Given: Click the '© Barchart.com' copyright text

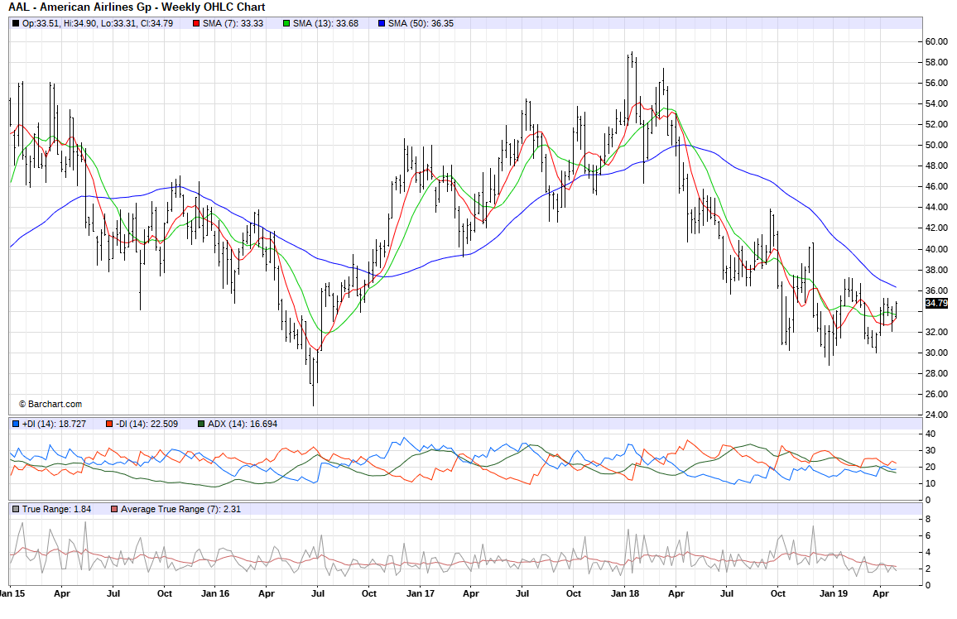Looking at the screenshot, I should pos(50,405).
